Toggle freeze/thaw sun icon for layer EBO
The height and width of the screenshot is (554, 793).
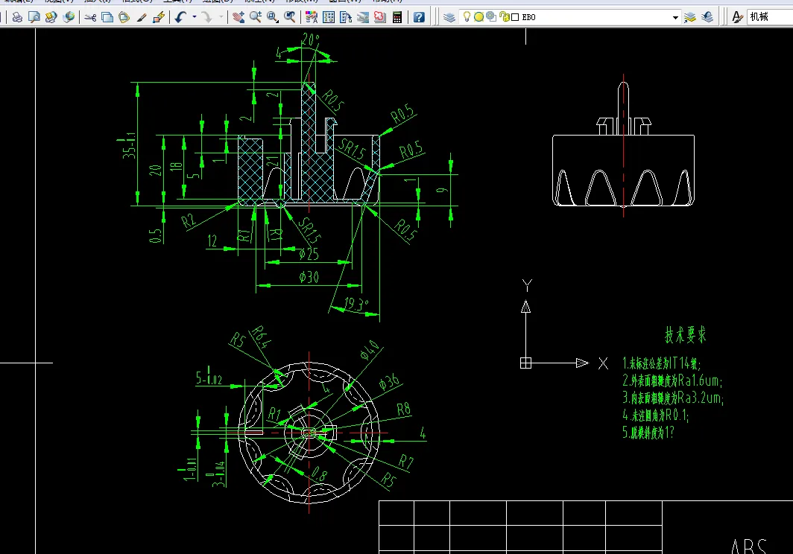tap(478, 16)
